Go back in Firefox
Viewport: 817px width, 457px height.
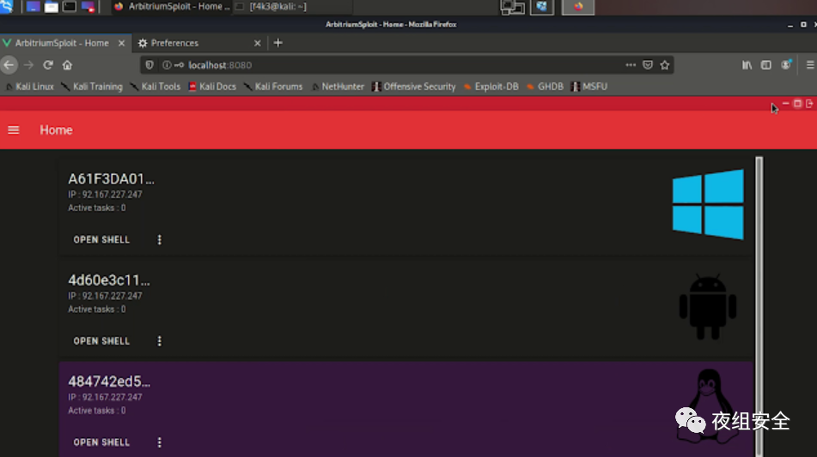point(9,65)
